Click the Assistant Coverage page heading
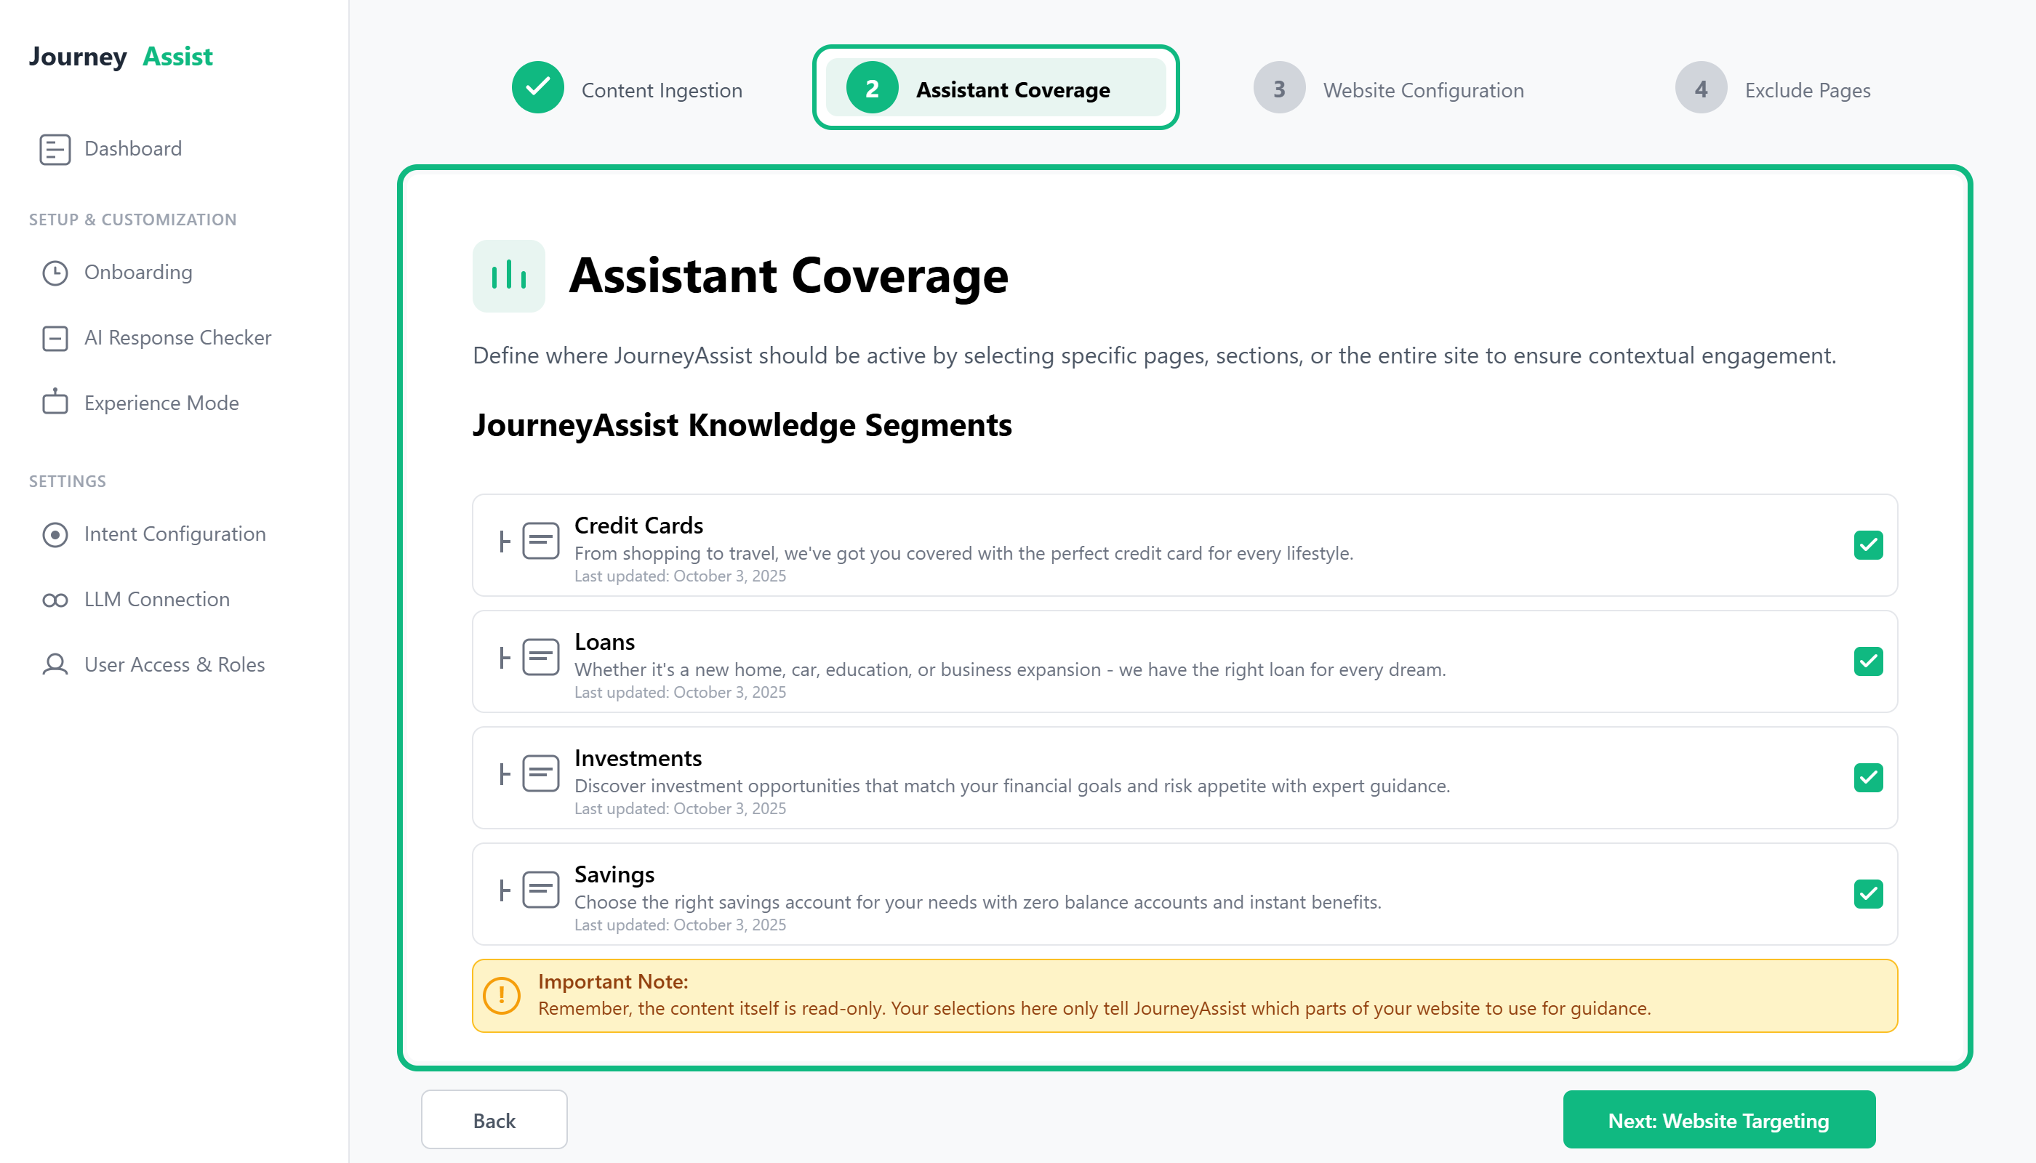 788,276
